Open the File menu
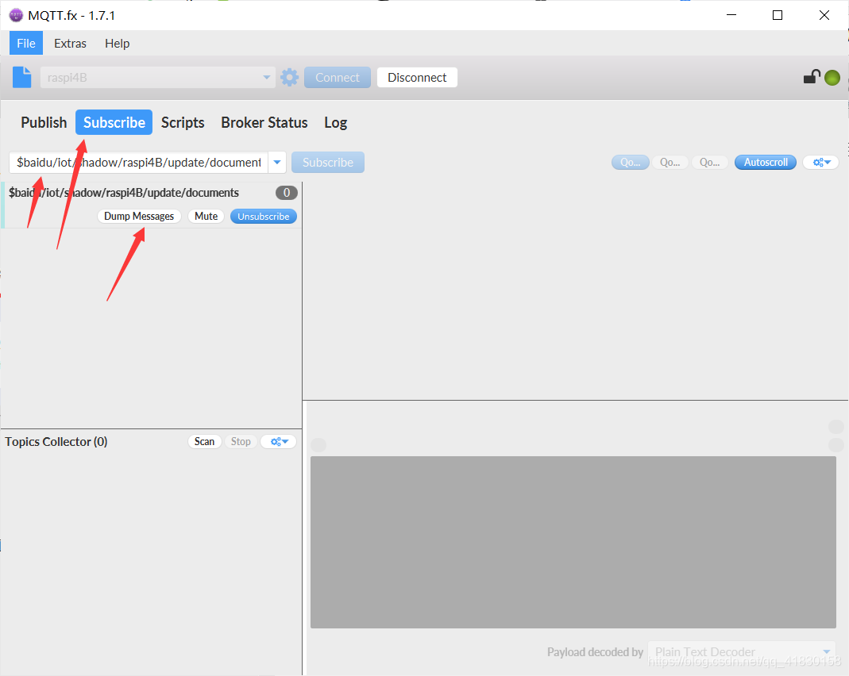The width and height of the screenshot is (849, 676). point(26,44)
